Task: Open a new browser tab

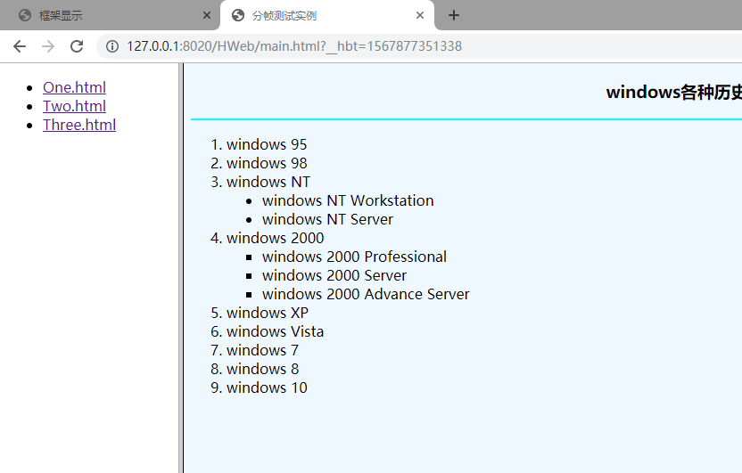Action: [454, 15]
